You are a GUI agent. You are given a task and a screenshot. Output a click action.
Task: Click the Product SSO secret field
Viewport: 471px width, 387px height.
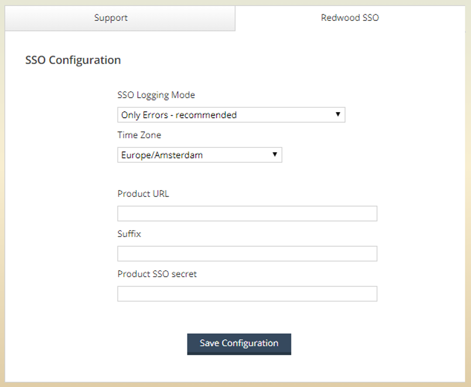[x=247, y=294]
